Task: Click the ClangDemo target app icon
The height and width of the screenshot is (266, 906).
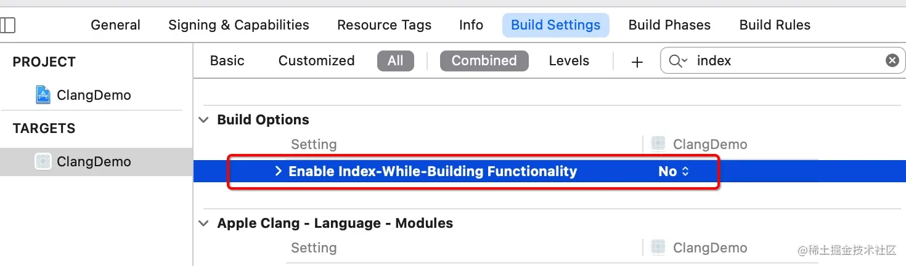Action: (x=43, y=161)
